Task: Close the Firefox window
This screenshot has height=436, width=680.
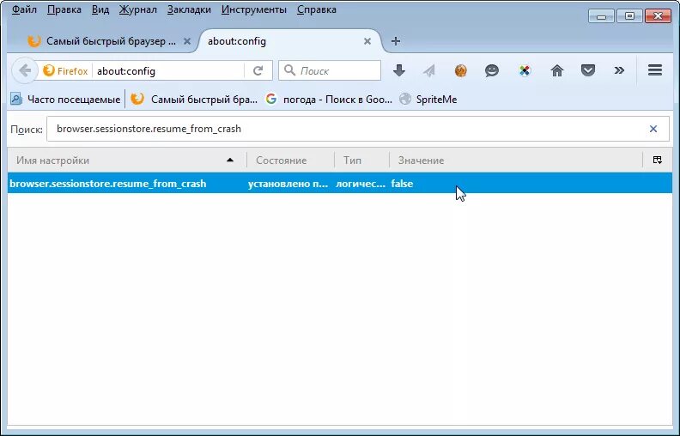Action: coord(658,16)
